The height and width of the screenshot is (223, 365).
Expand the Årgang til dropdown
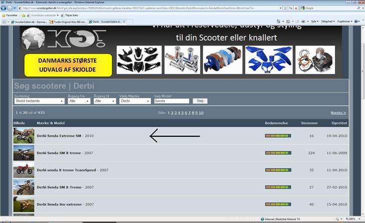coord(105,101)
